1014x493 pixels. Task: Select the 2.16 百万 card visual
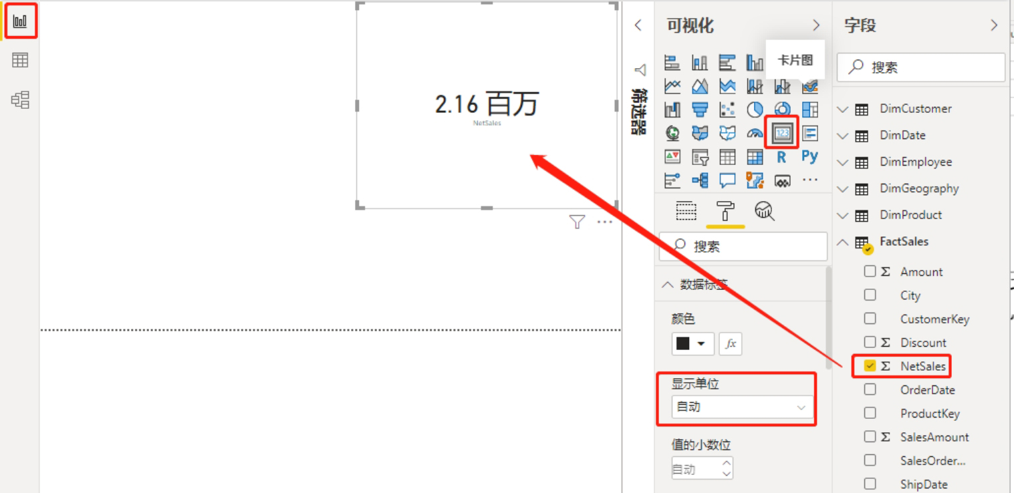click(x=487, y=106)
